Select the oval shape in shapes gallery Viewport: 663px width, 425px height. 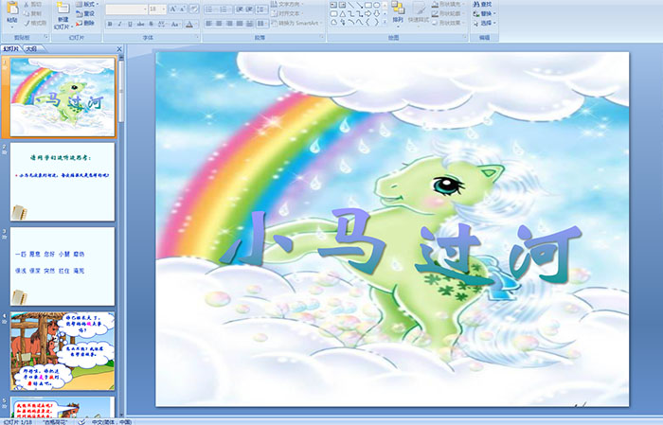376,5
